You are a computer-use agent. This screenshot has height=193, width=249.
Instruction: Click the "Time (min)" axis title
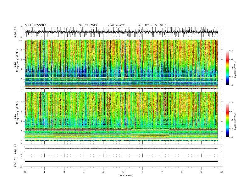coord(126,175)
